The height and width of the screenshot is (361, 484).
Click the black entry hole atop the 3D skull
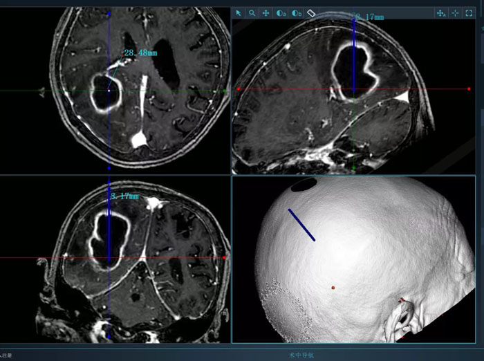[302, 185]
